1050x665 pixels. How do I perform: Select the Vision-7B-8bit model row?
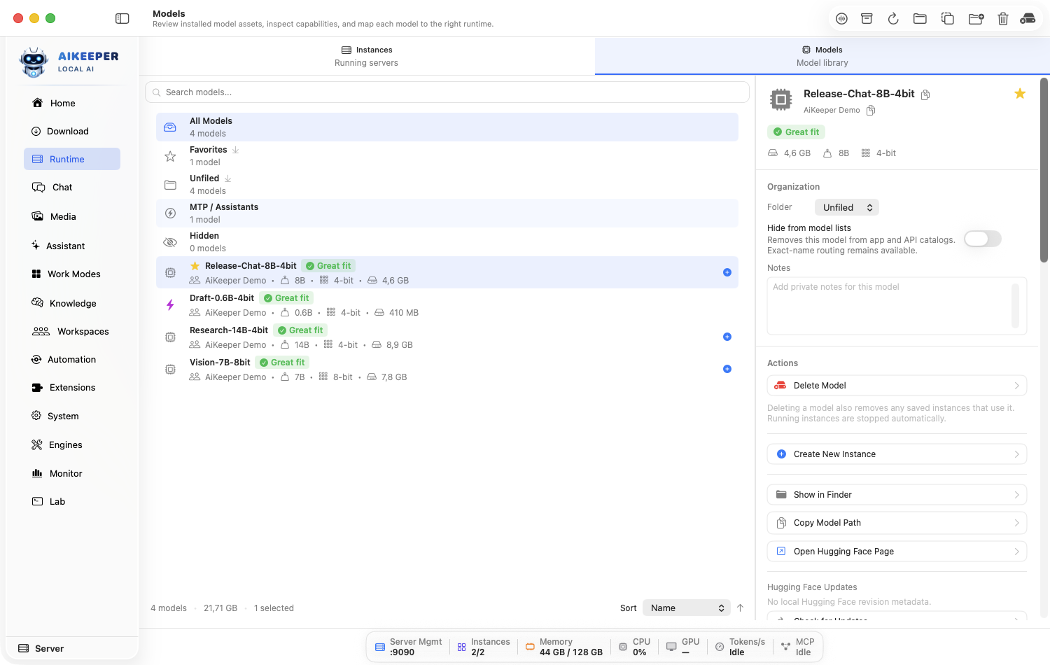pos(447,370)
